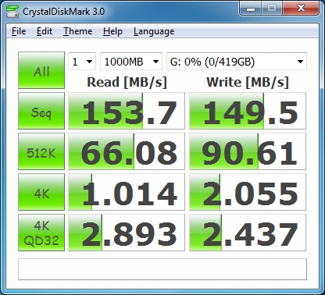Minimize the CrystalDiskMark window
This screenshot has width=325, height=295.
251,9
